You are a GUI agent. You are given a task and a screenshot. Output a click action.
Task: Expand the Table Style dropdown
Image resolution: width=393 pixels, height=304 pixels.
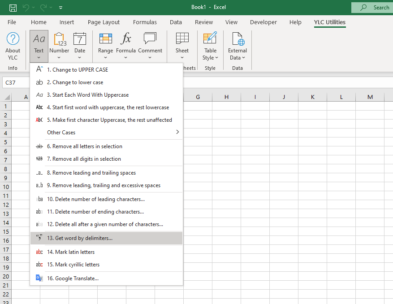tap(210, 54)
